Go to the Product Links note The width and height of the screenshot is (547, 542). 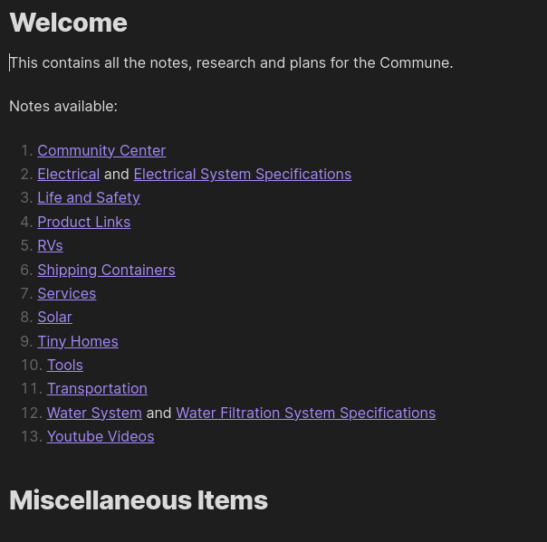tap(83, 222)
